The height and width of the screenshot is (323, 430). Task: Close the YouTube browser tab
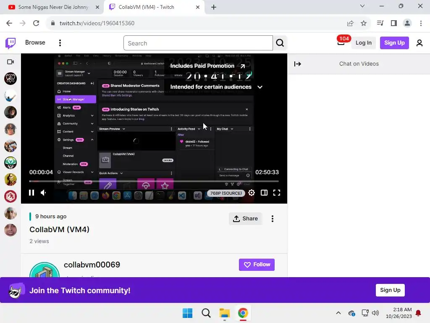(x=97, y=7)
